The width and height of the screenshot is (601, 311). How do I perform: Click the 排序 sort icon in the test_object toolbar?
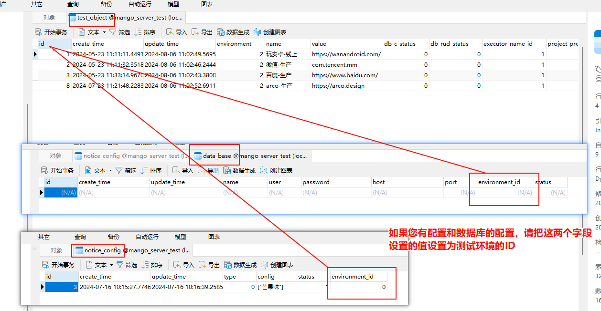(138, 32)
